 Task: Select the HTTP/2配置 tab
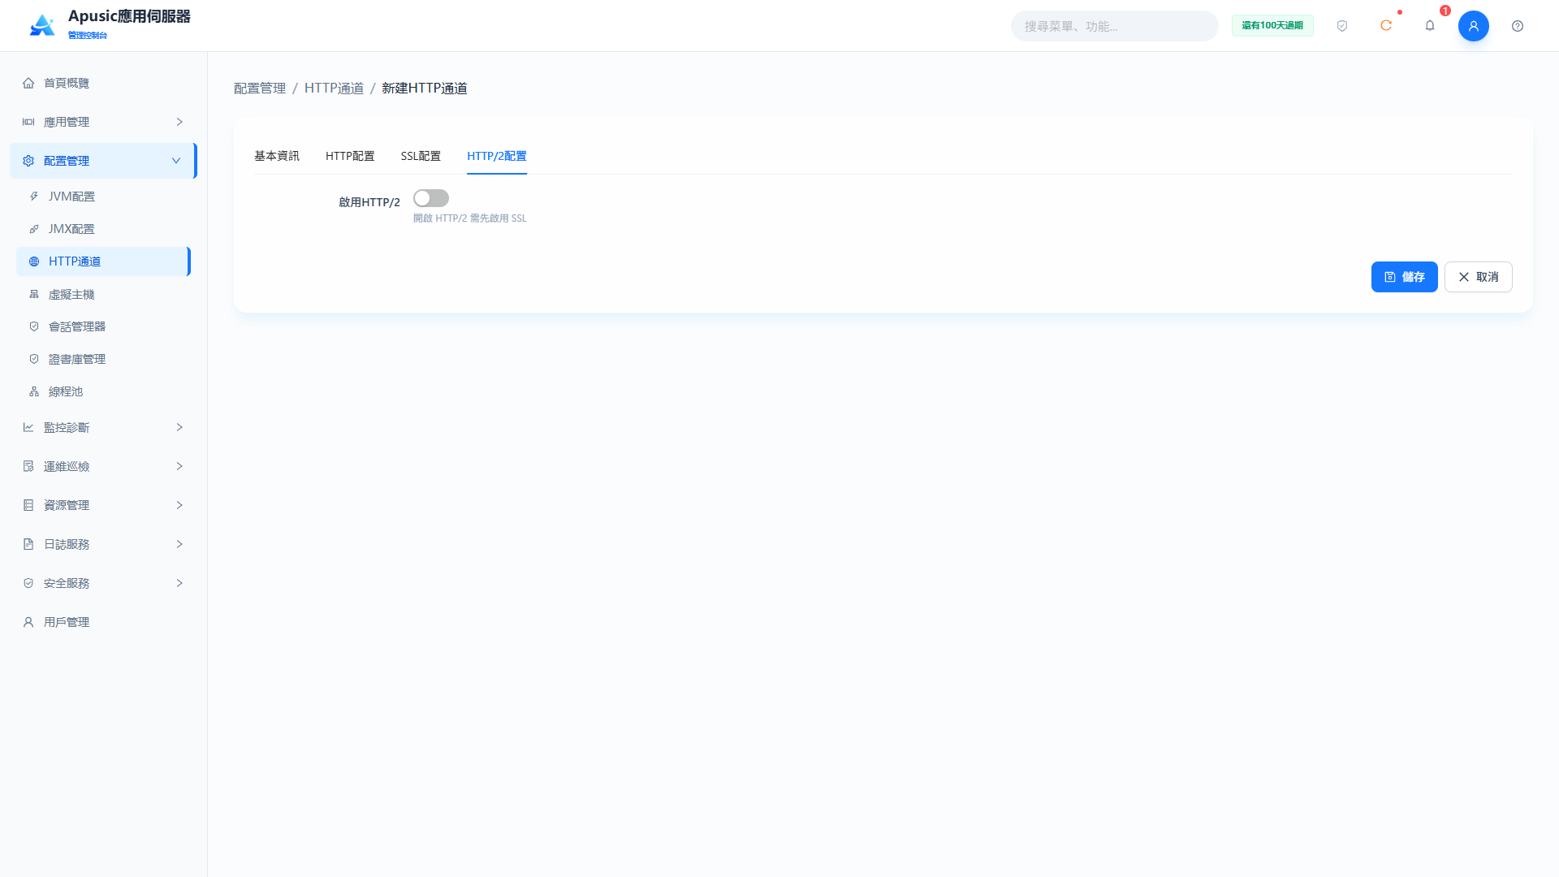[497, 156]
